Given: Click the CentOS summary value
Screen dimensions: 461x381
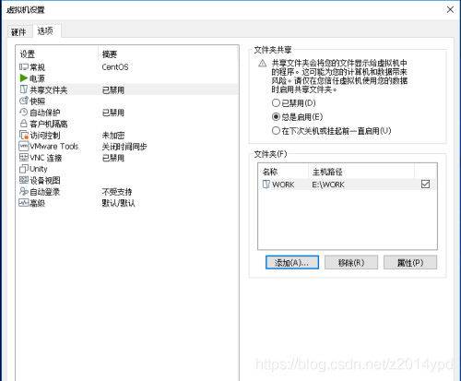Looking at the screenshot, I should [115, 67].
